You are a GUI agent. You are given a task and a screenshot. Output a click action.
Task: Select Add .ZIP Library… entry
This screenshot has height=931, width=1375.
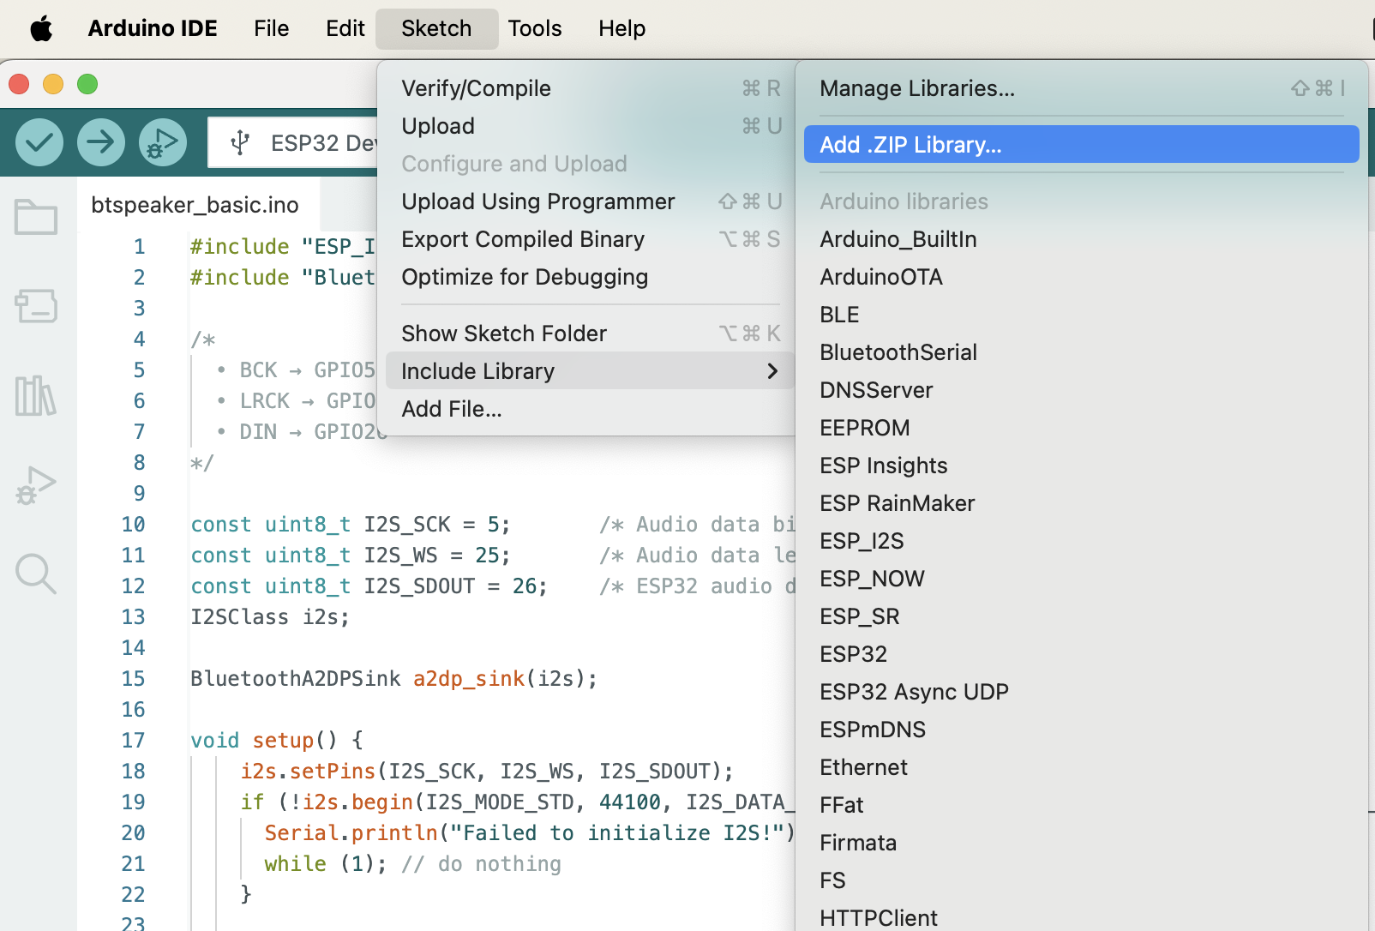(x=1082, y=145)
